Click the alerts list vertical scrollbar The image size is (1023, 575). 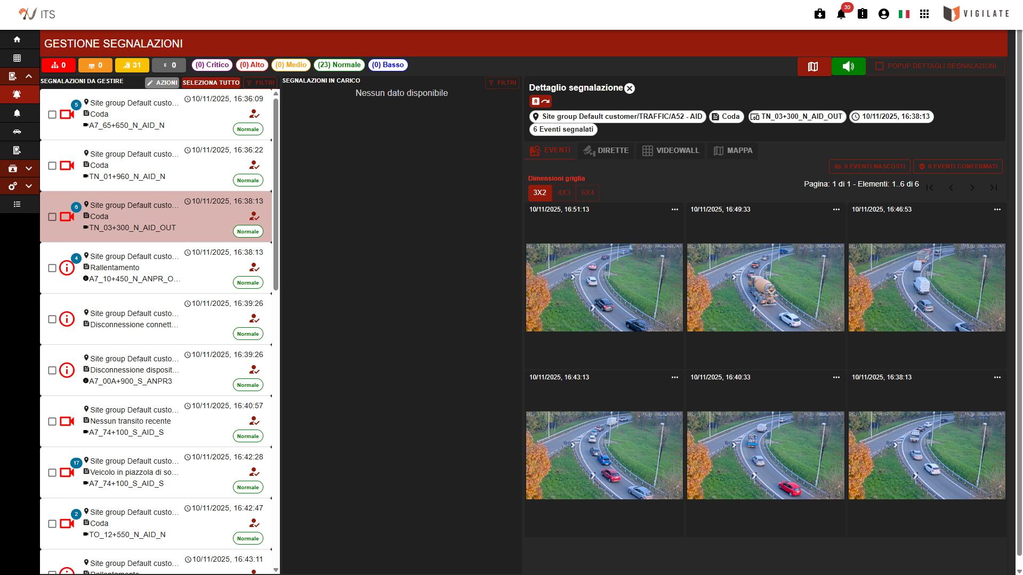(276, 195)
